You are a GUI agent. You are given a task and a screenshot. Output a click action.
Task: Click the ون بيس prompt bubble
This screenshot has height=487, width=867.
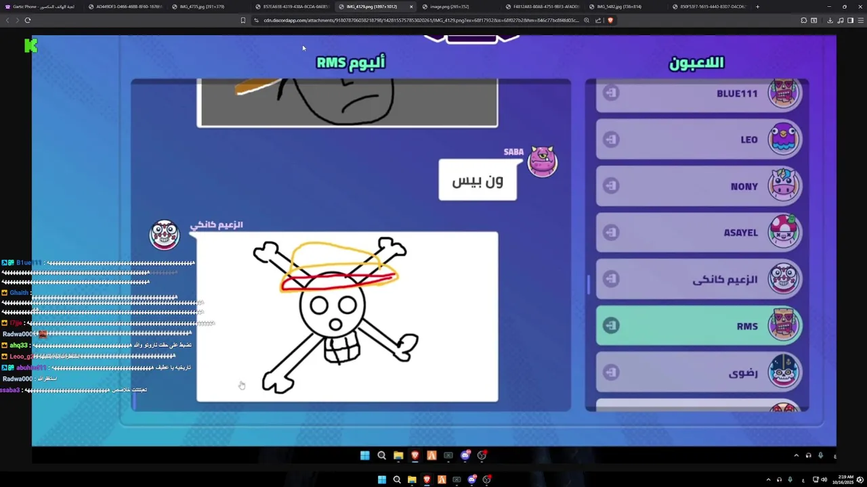478,180
